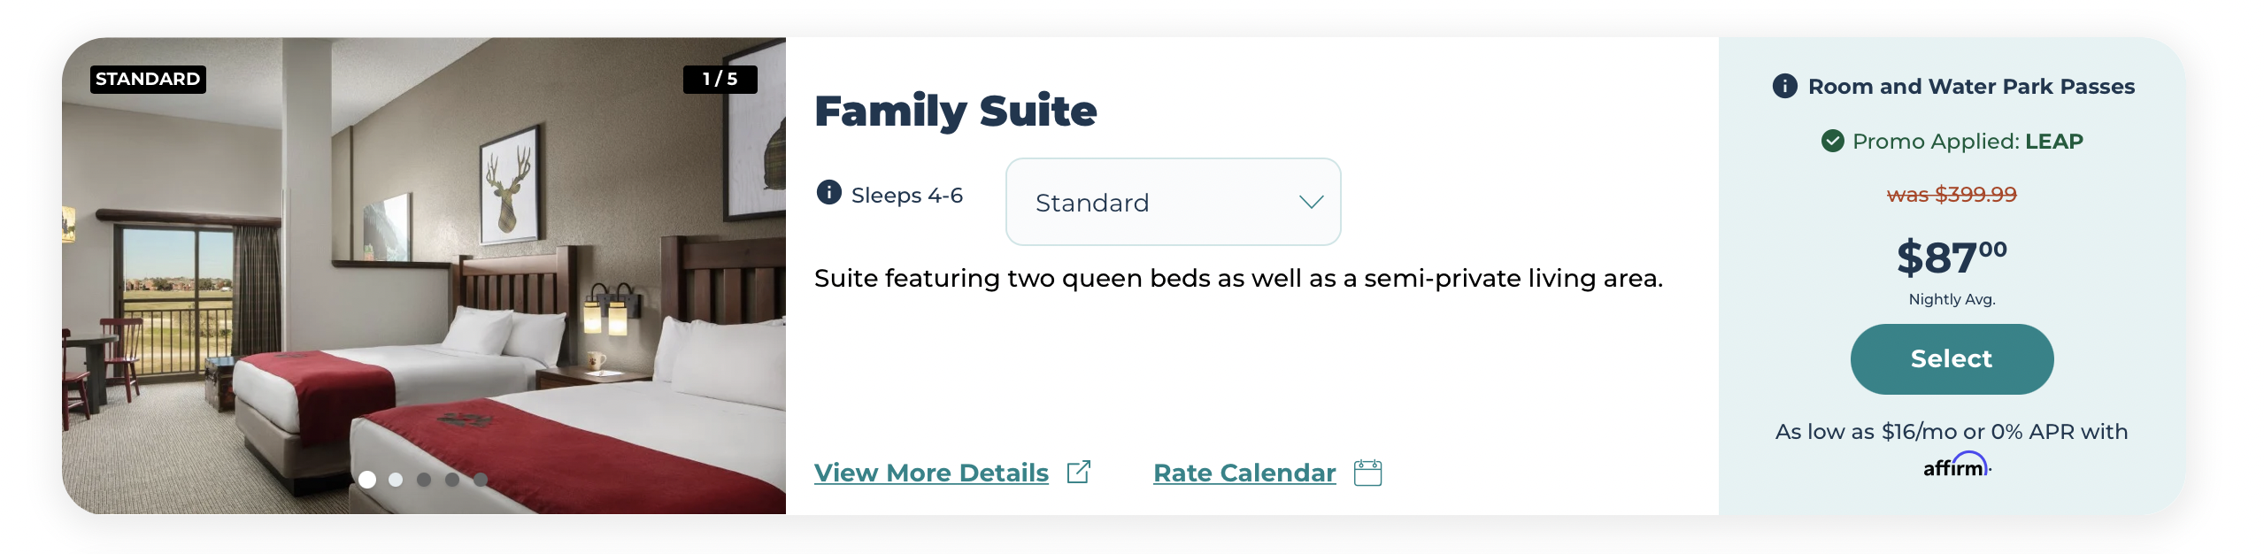
Task: Click the info icon beside Sleeps 4-6
Action: [x=828, y=192]
